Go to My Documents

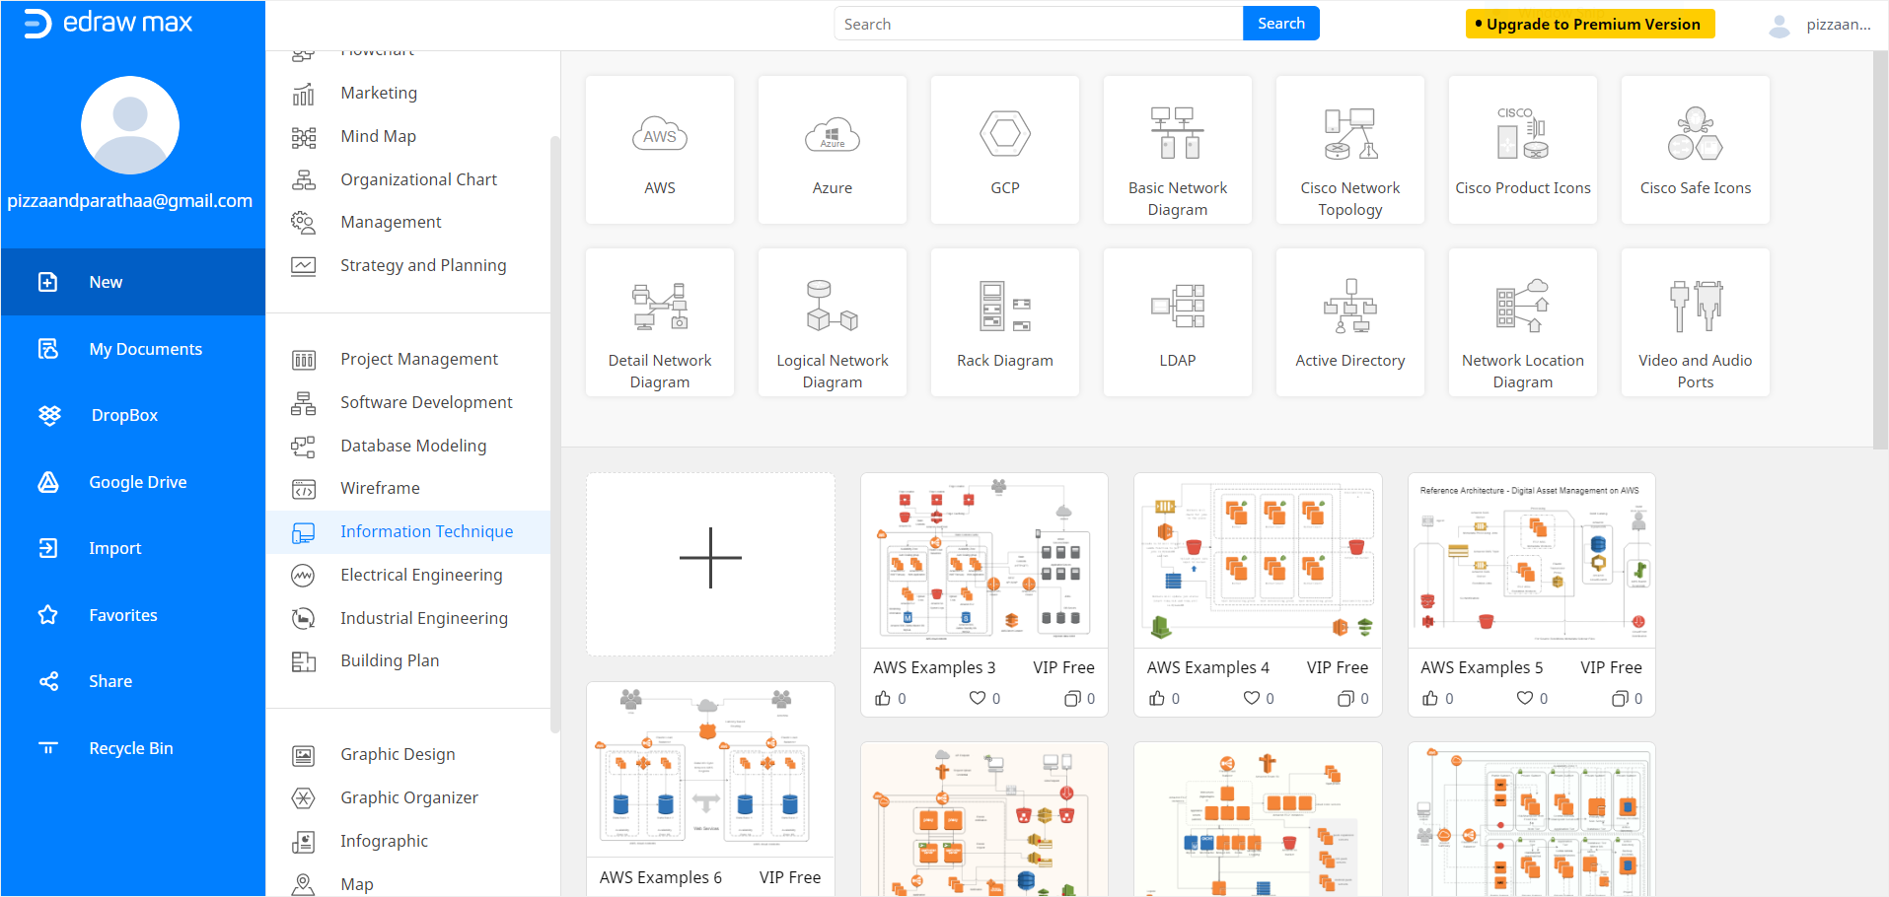pos(133,349)
